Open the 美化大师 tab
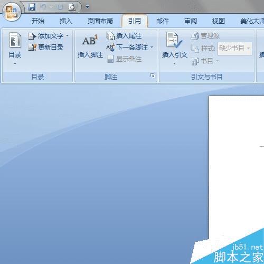Viewport: 264px width, 264px height. coord(252,21)
